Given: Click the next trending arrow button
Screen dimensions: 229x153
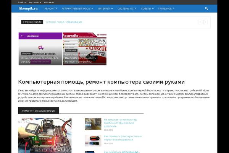Looking at the screenshot, I should 205,22.
